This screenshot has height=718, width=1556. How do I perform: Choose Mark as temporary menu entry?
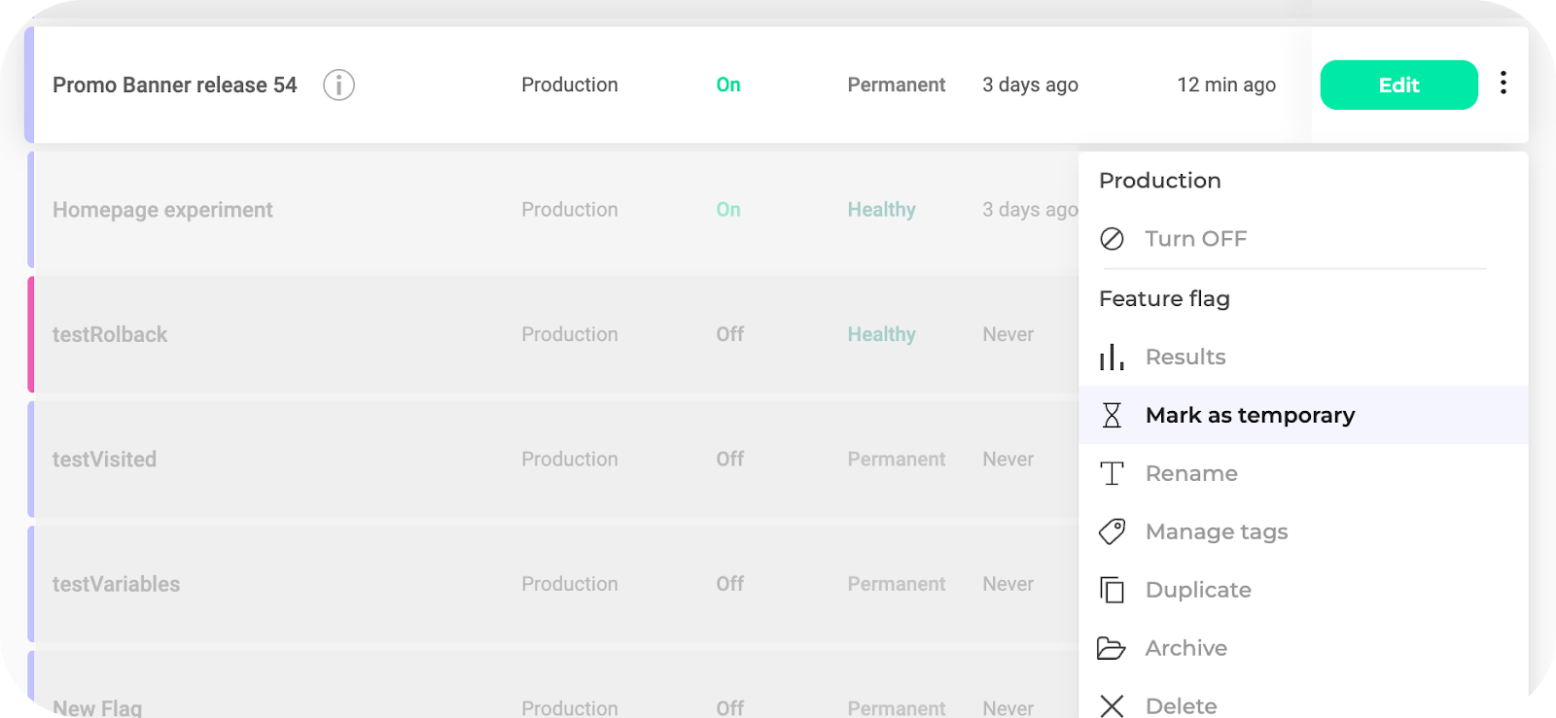click(1250, 416)
